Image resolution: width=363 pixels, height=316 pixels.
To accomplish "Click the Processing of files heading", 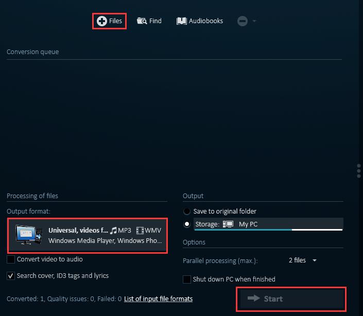I will pyautogui.click(x=32, y=196).
